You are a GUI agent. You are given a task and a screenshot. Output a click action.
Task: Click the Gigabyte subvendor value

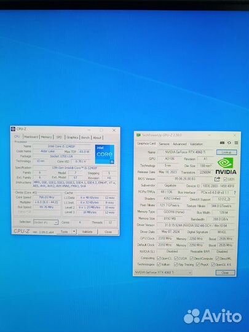171,185
